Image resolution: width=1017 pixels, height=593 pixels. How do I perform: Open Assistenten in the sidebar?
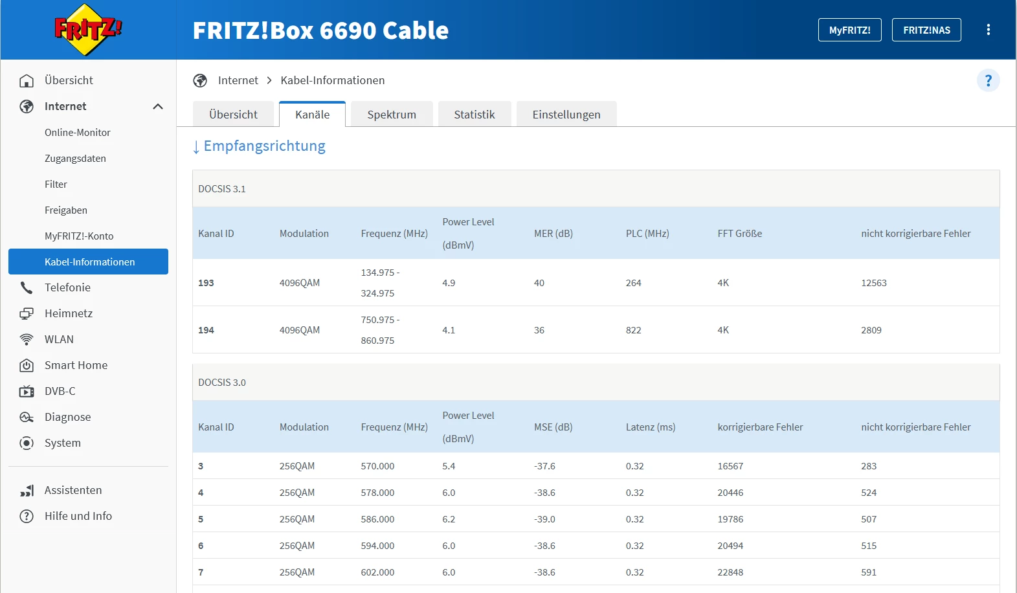(73, 490)
